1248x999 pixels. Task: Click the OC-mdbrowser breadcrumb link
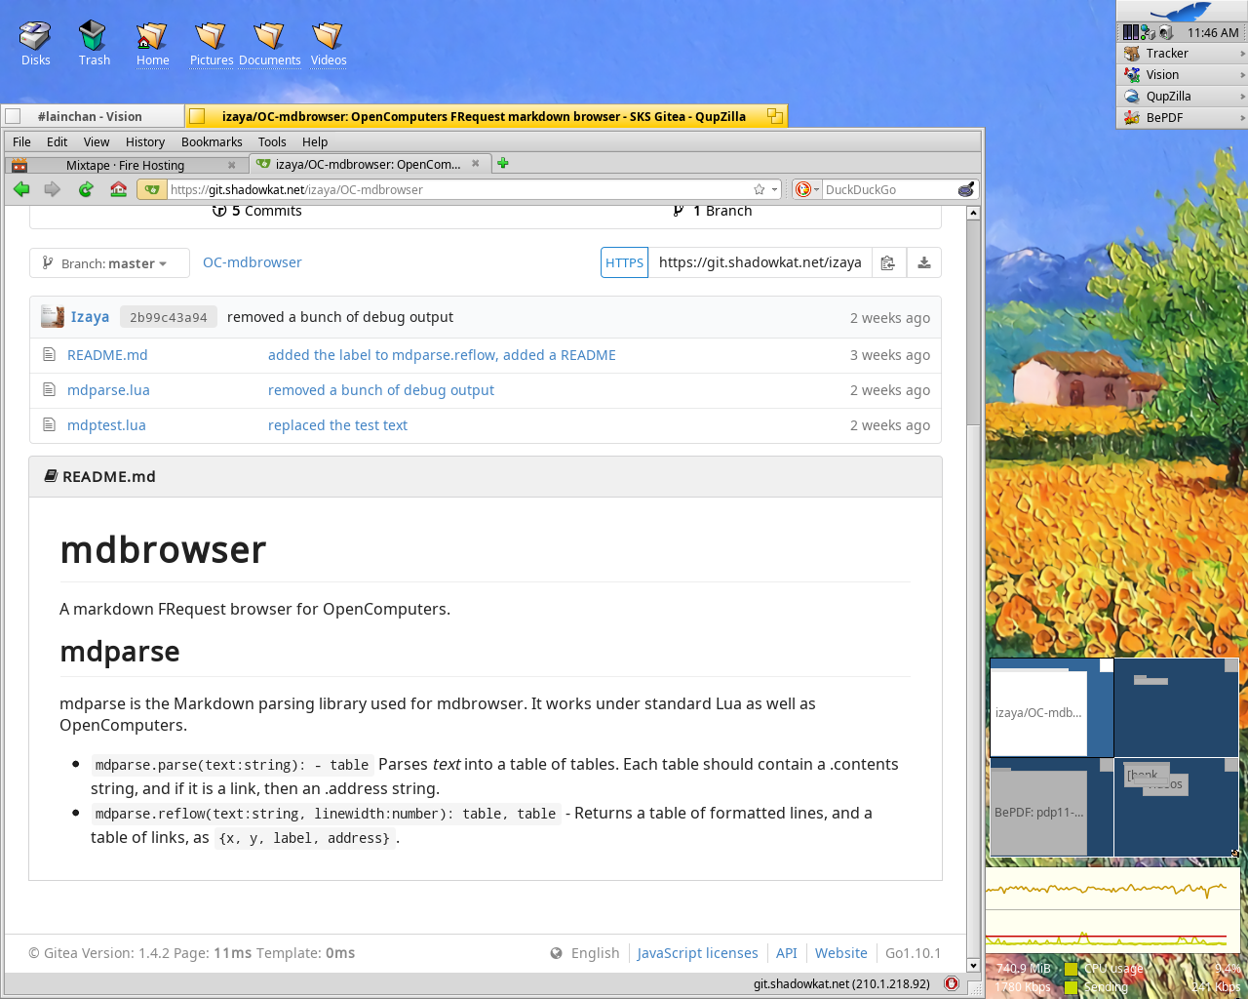pos(253,262)
